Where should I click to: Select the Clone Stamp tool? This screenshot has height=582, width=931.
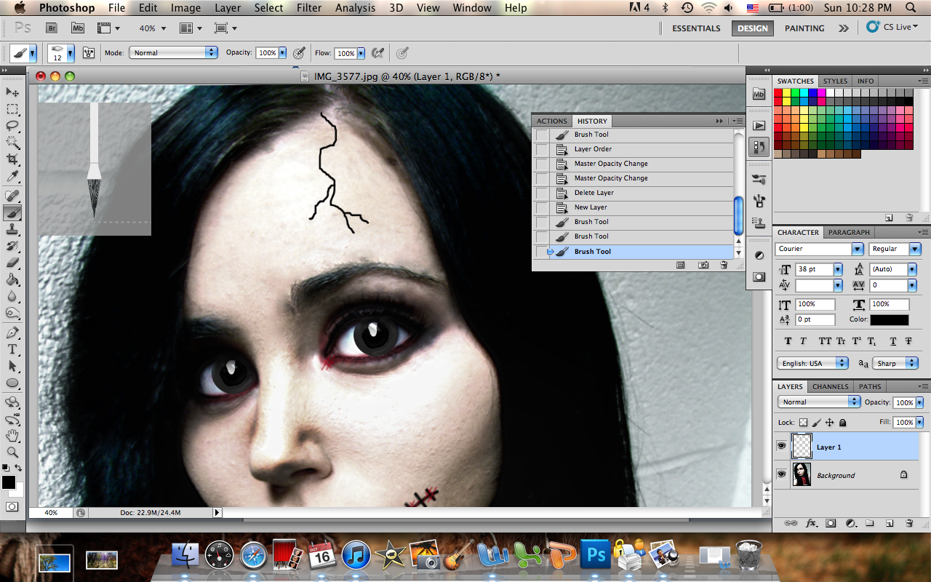12,229
